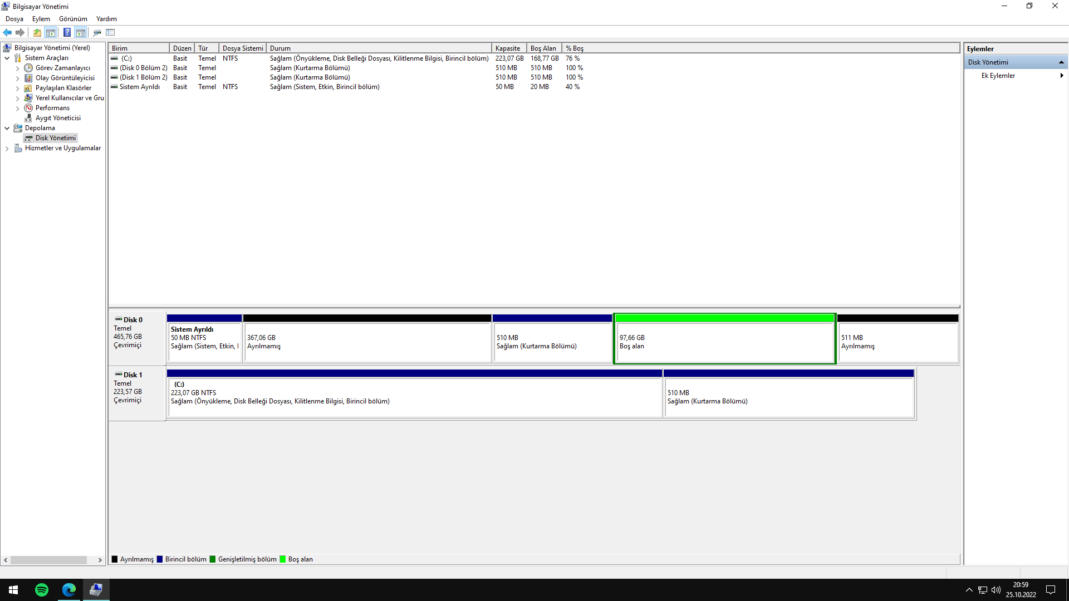
Task: Click the checklist settings toolbar icon
Action: point(110,32)
